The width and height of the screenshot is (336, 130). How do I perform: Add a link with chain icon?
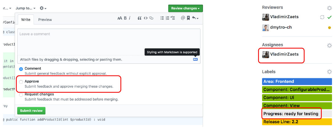(x=151, y=18)
